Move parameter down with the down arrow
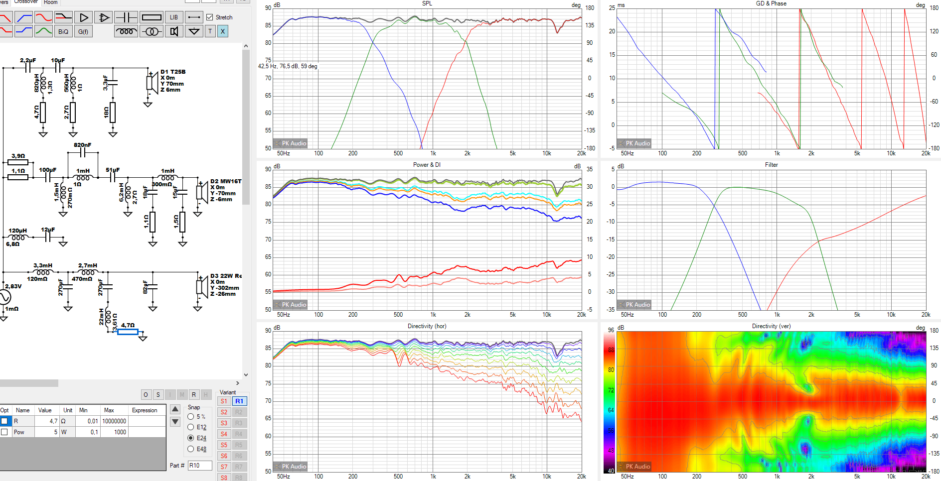Image resolution: width=941 pixels, height=481 pixels. pos(175,422)
